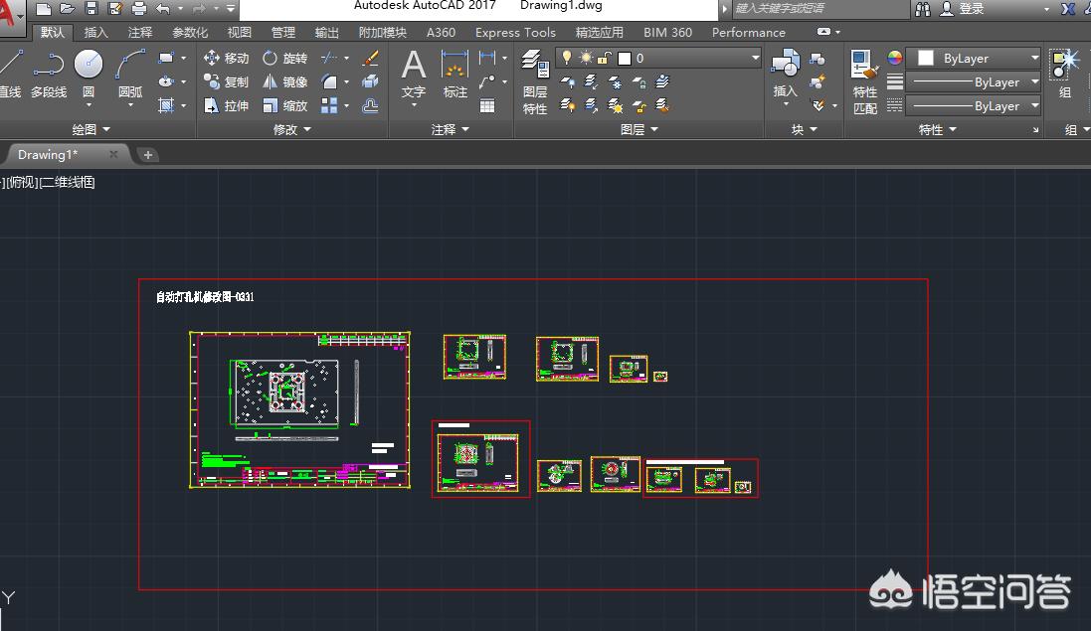This screenshot has height=631, width=1091.
Task: Close the Drawing1 file tab
Action: click(x=113, y=154)
